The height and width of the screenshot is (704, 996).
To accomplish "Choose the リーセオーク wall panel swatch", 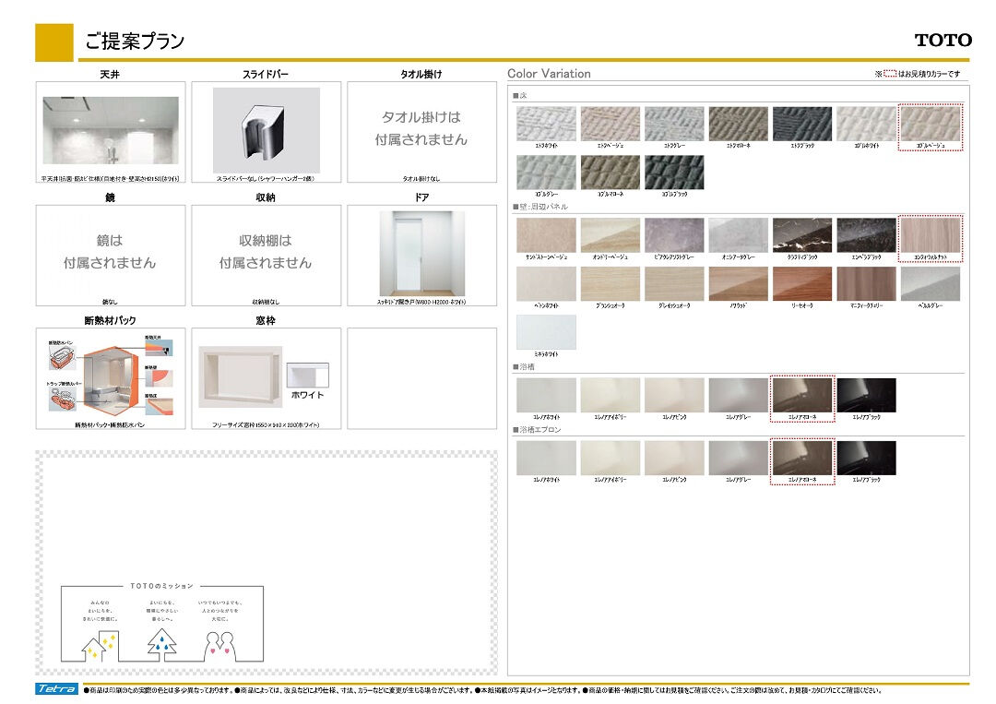I will [802, 283].
